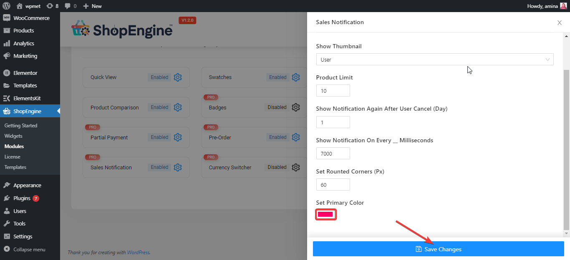Click the ElementsKit icon
Image resolution: width=570 pixels, height=260 pixels.
[7, 98]
